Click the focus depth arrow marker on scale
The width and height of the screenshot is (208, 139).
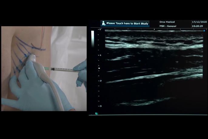click(99, 68)
